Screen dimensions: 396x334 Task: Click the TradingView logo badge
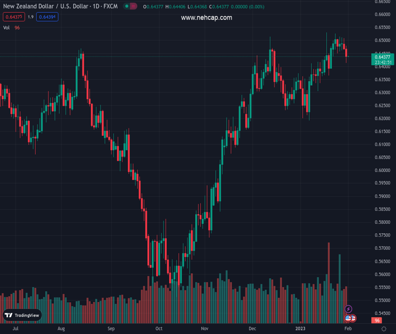pos(22,315)
